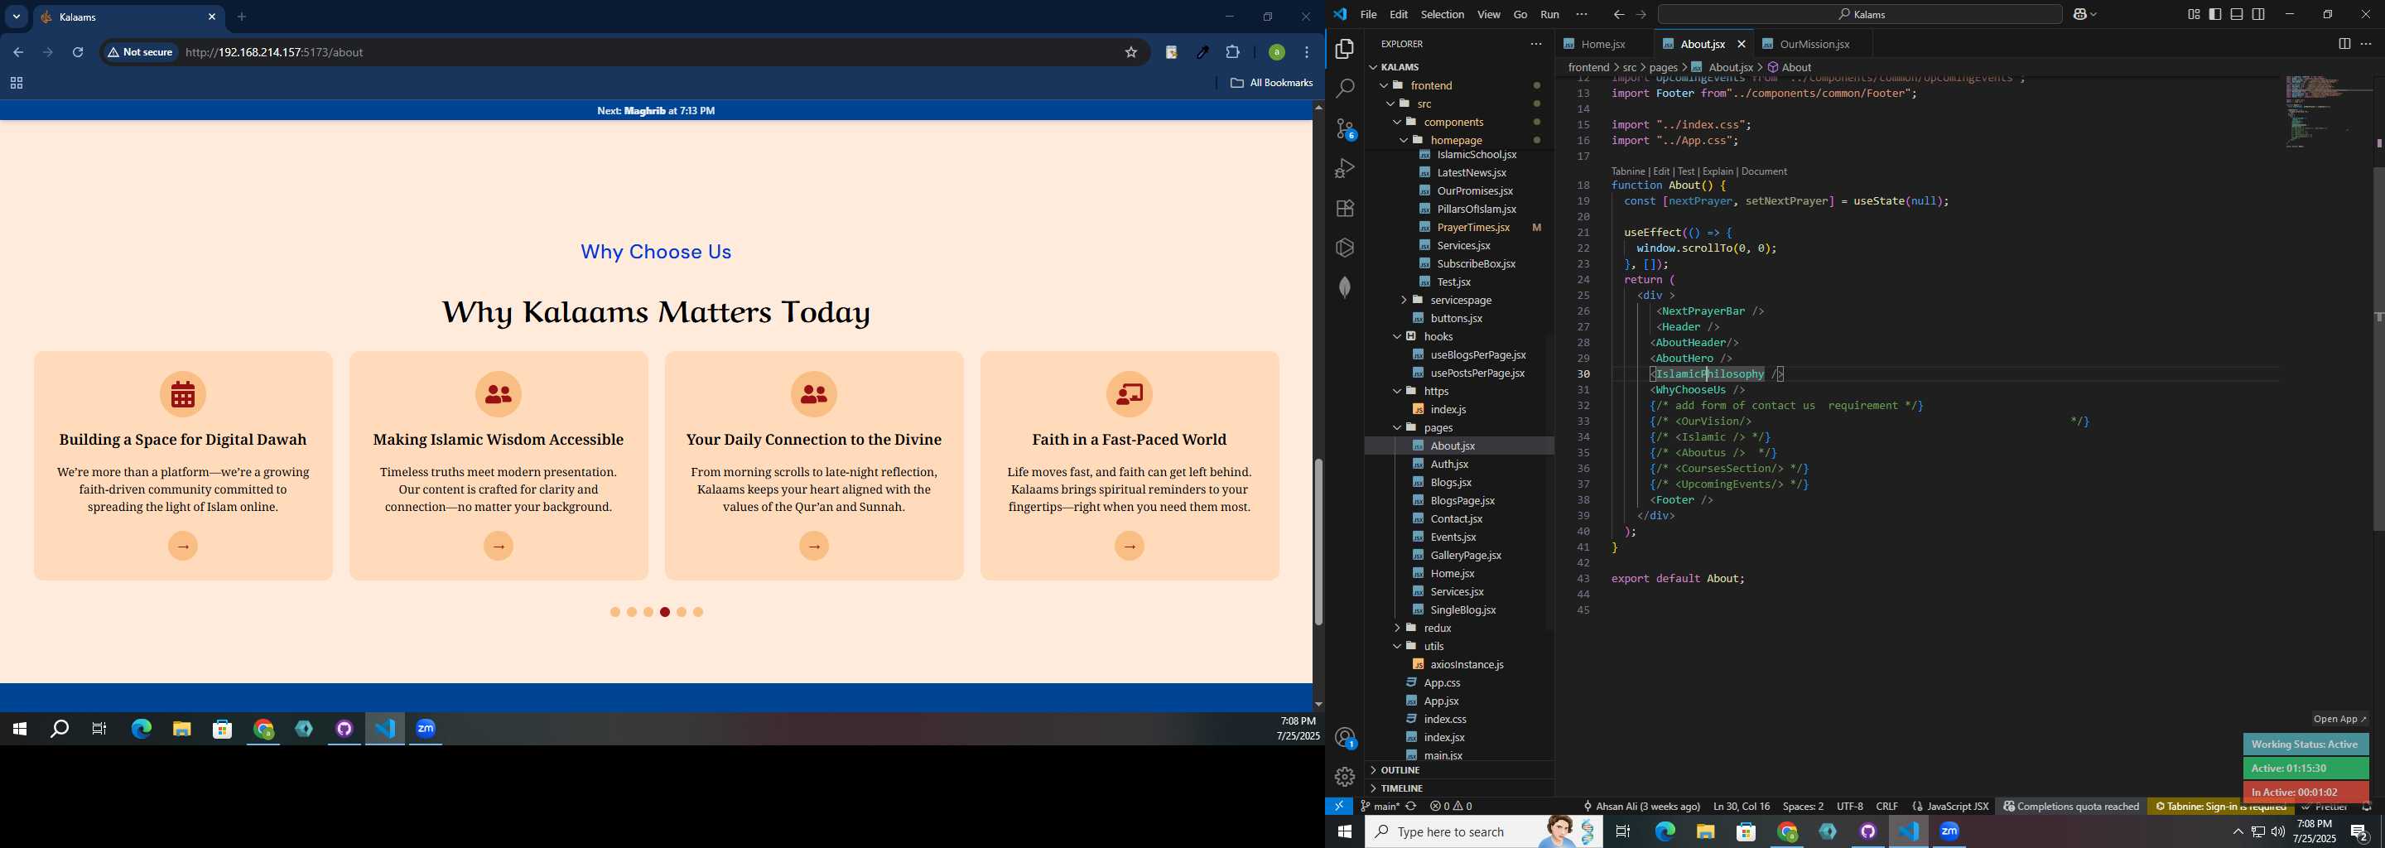Select the fifth carousel dot

tap(682, 613)
